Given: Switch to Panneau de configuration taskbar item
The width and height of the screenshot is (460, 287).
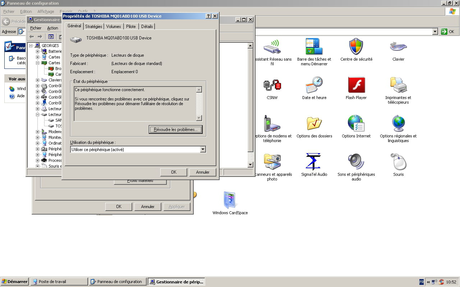Looking at the screenshot, I should [118, 282].
